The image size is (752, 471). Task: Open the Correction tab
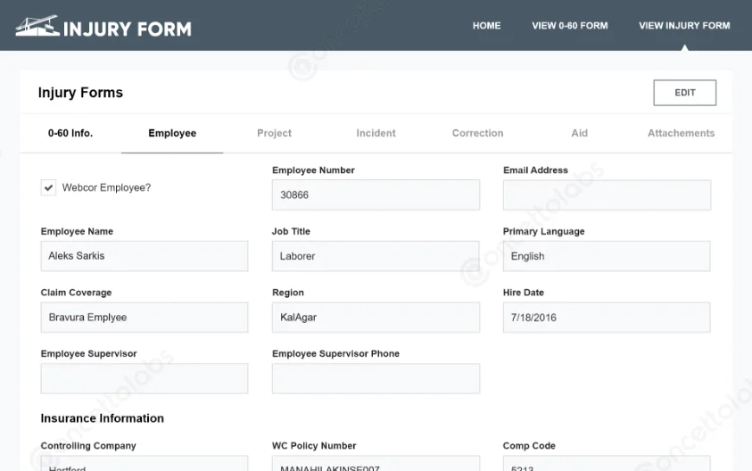point(477,133)
